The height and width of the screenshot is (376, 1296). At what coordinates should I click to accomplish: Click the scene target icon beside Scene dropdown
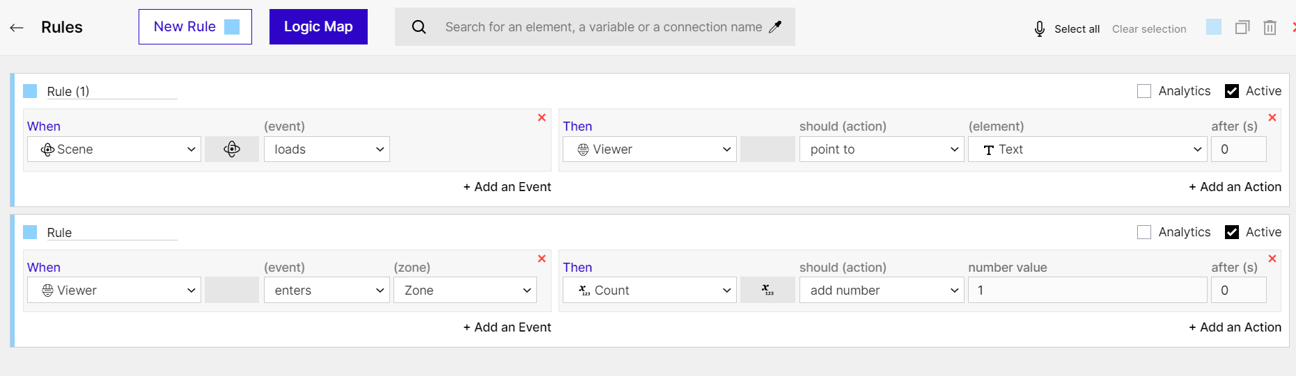(232, 149)
